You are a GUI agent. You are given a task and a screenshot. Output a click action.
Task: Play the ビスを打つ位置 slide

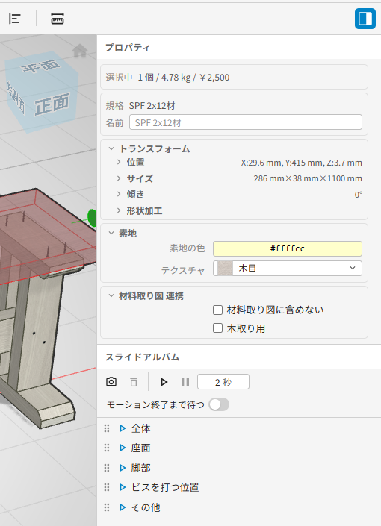(x=123, y=487)
